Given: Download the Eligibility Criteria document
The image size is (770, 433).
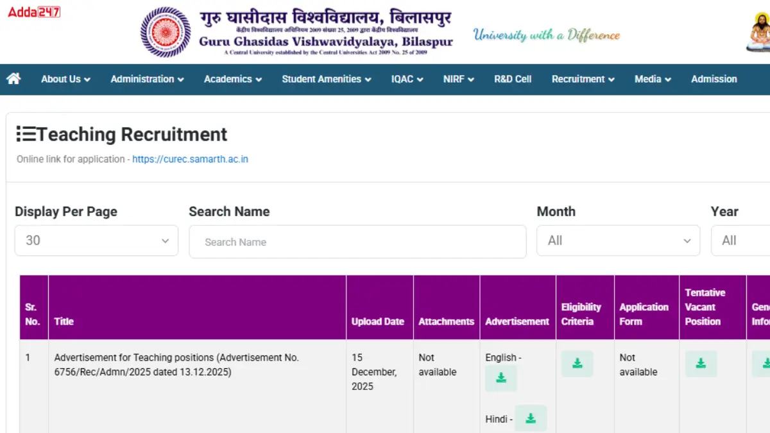Looking at the screenshot, I should [577, 364].
